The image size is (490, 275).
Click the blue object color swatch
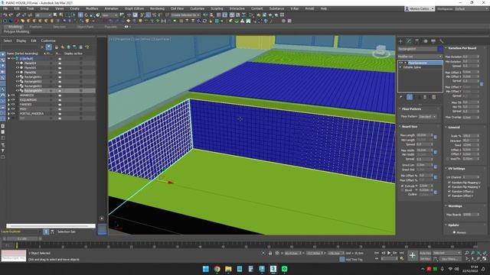pyautogui.click(x=440, y=49)
